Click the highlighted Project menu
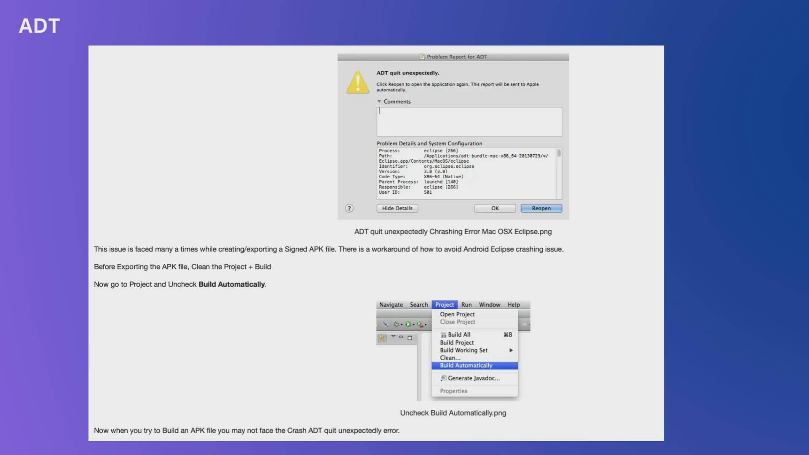 (445, 305)
